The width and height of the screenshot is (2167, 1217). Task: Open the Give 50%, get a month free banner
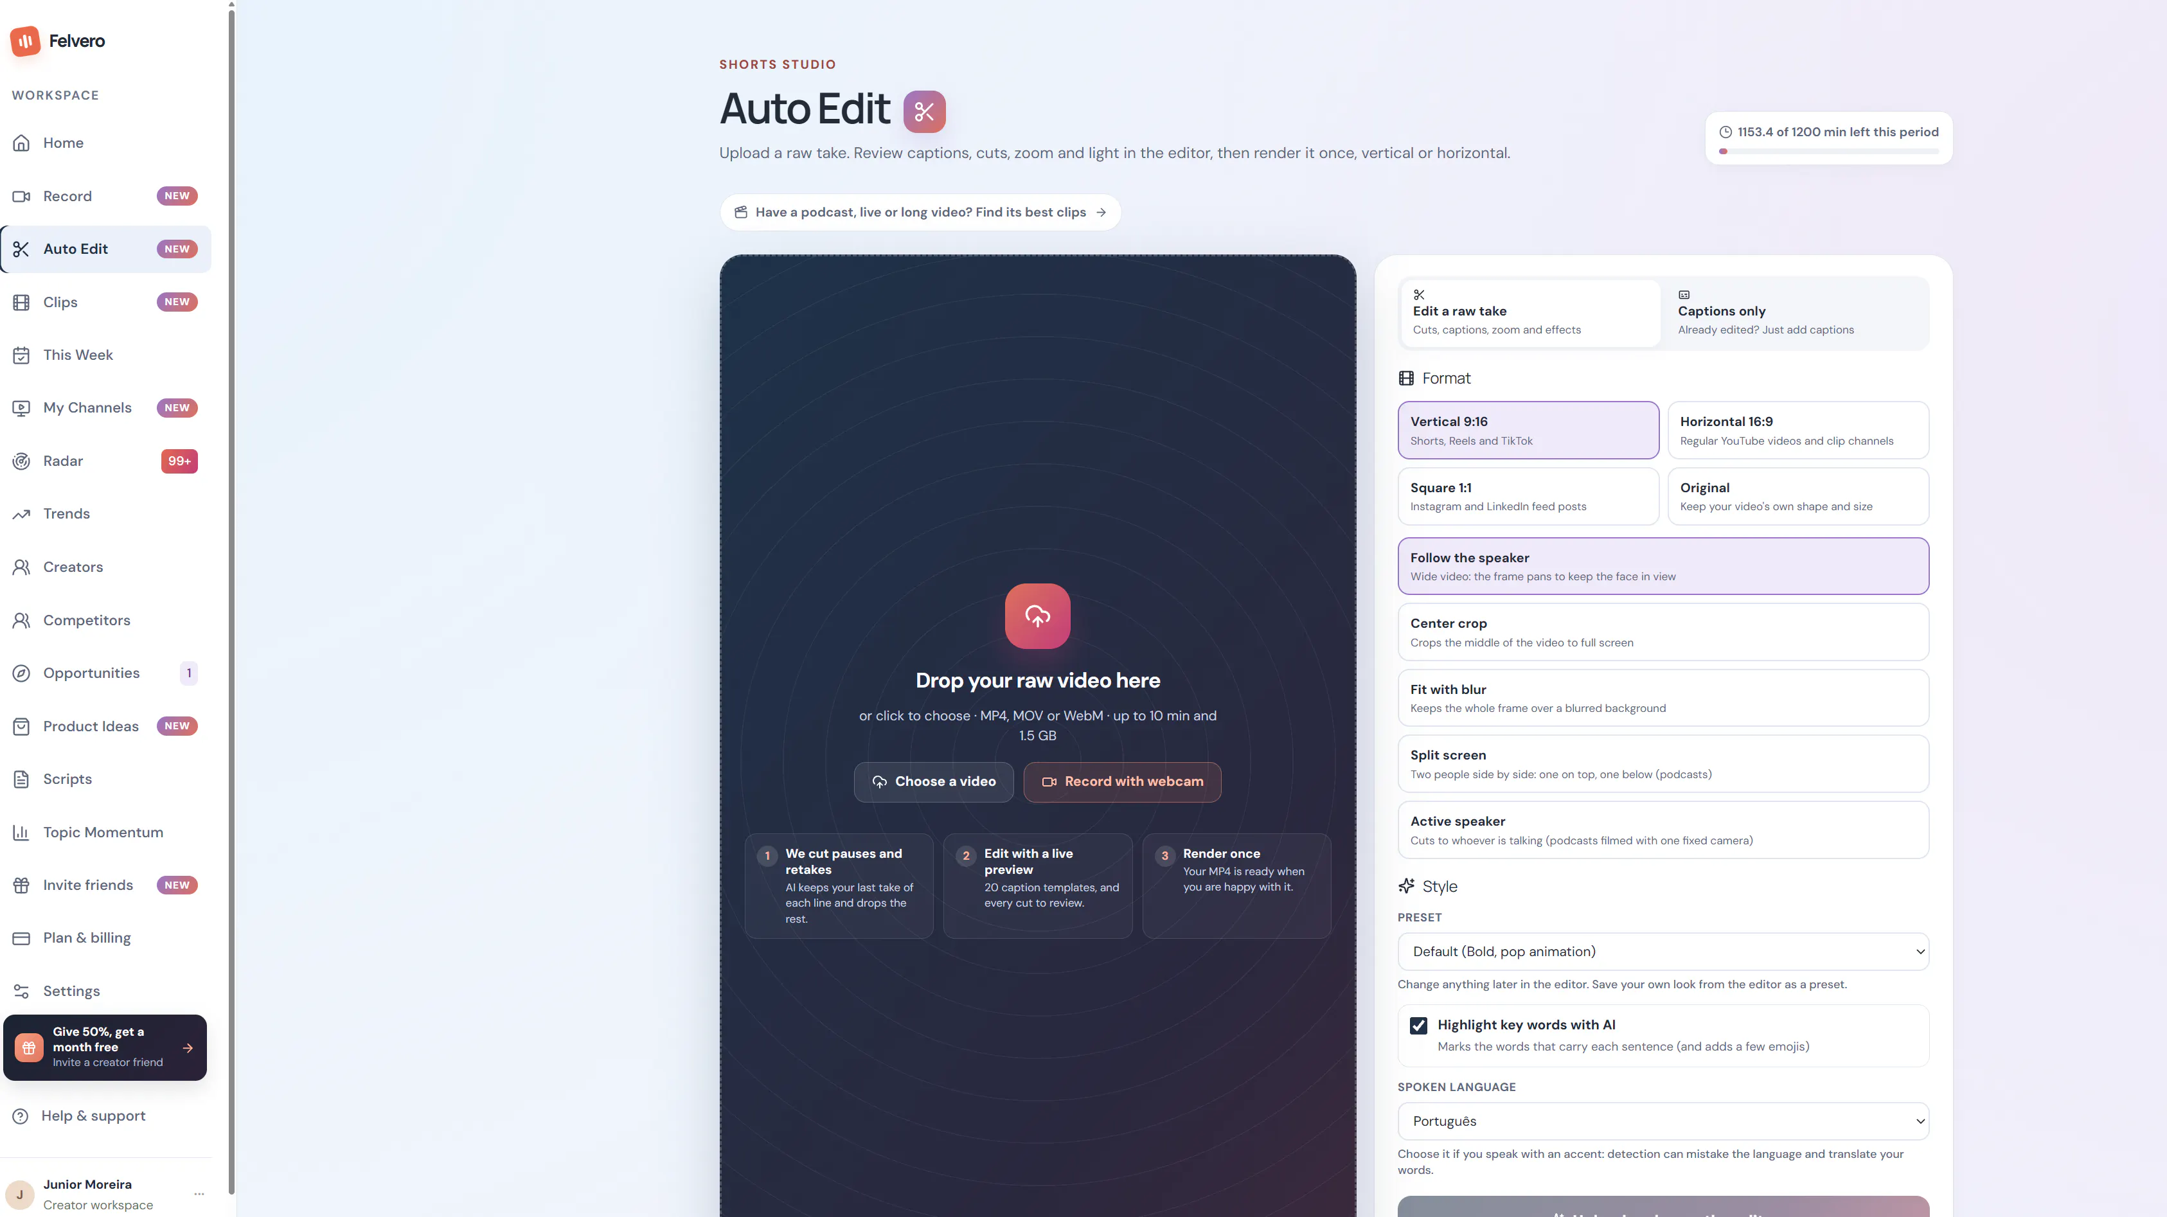(x=105, y=1047)
